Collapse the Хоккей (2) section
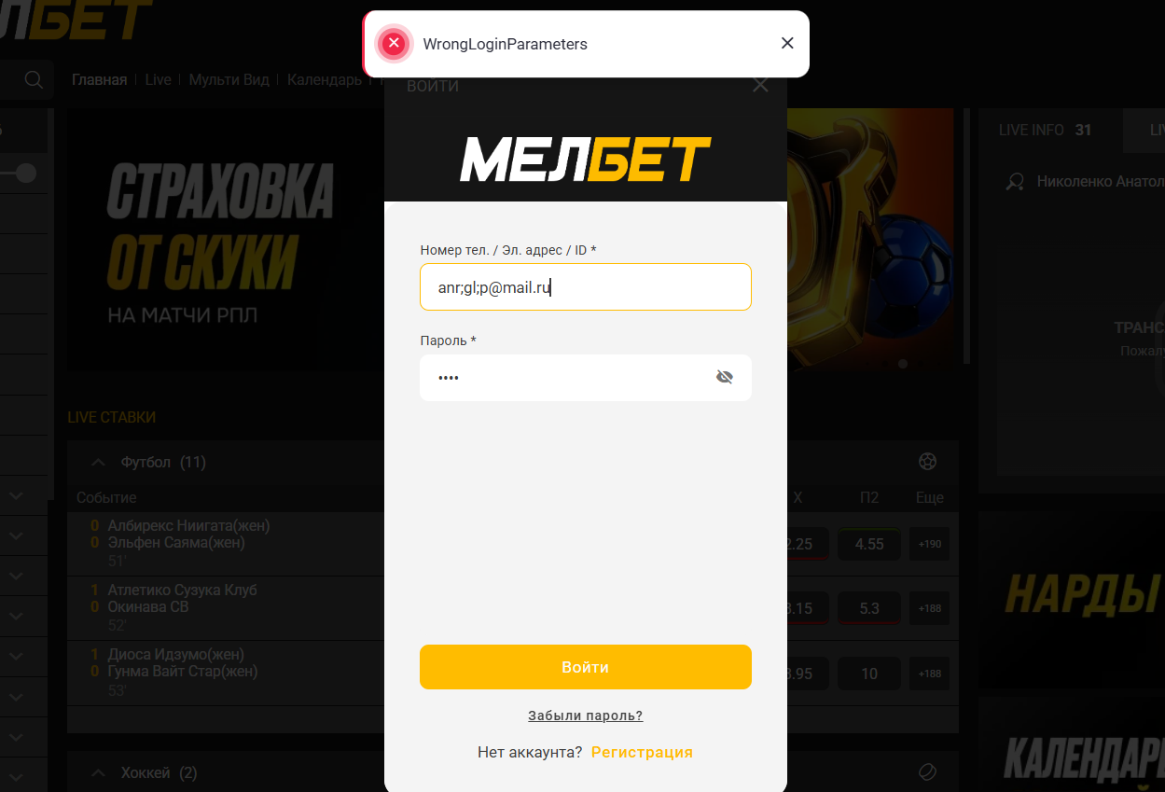This screenshot has height=792, width=1165. [97, 772]
